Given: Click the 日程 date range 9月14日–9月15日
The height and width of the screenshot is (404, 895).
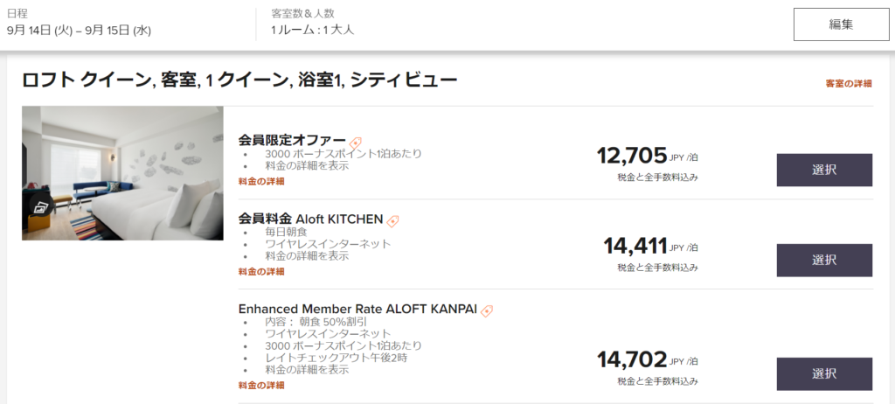Looking at the screenshot, I should click(79, 30).
